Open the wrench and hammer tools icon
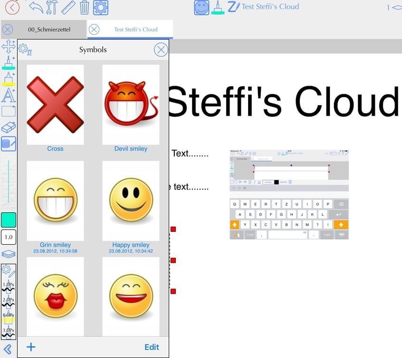The width and height of the screenshot is (402, 358). pos(52,7)
